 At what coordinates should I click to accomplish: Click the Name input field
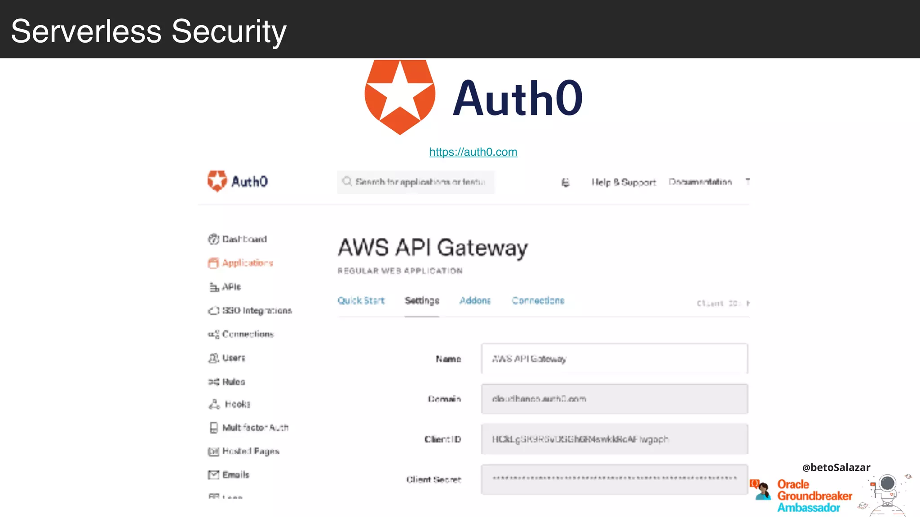click(x=615, y=359)
